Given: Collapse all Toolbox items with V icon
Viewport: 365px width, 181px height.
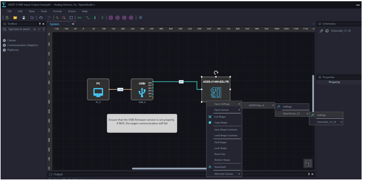Looking at the screenshot, I should point(39,29).
